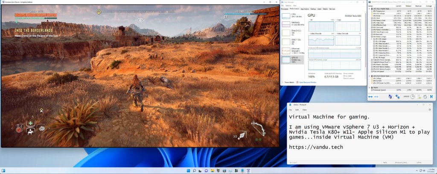Switch to Services tab in Task Manager
The height and width of the screenshot is (174, 437).
(332, 9)
